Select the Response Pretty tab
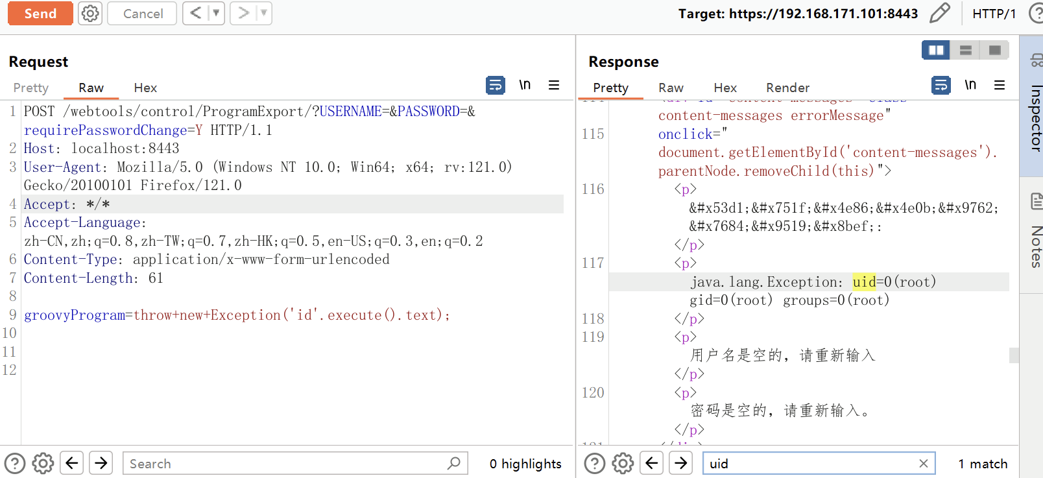The height and width of the screenshot is (478, 1043). [610, 88]
